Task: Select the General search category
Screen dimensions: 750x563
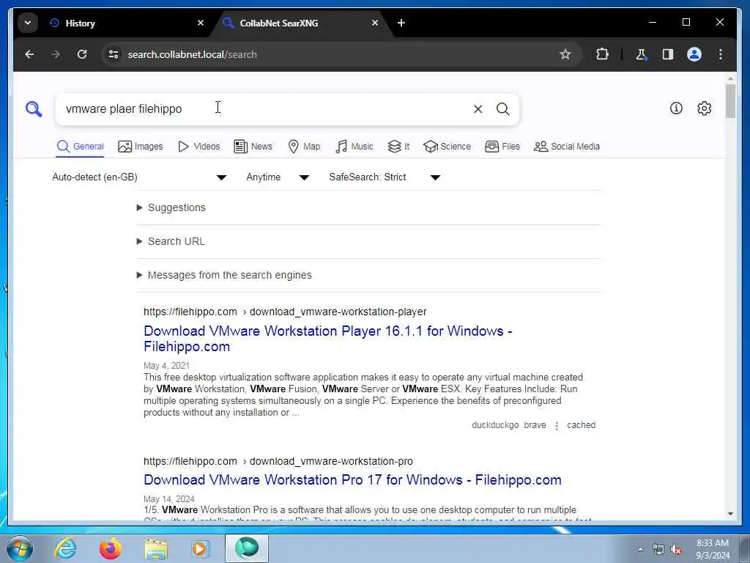Action: point(80,147)
